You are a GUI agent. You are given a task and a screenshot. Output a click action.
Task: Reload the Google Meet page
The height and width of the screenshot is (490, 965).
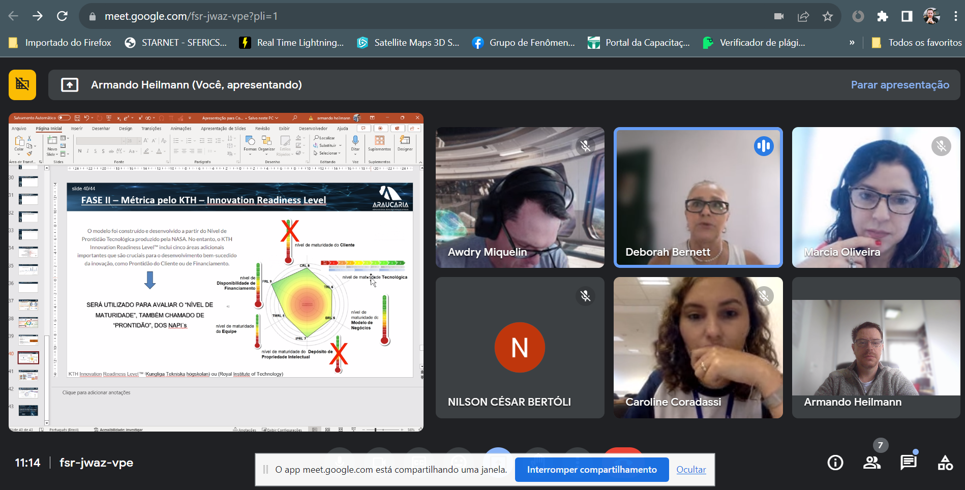(x=62, y=16)
